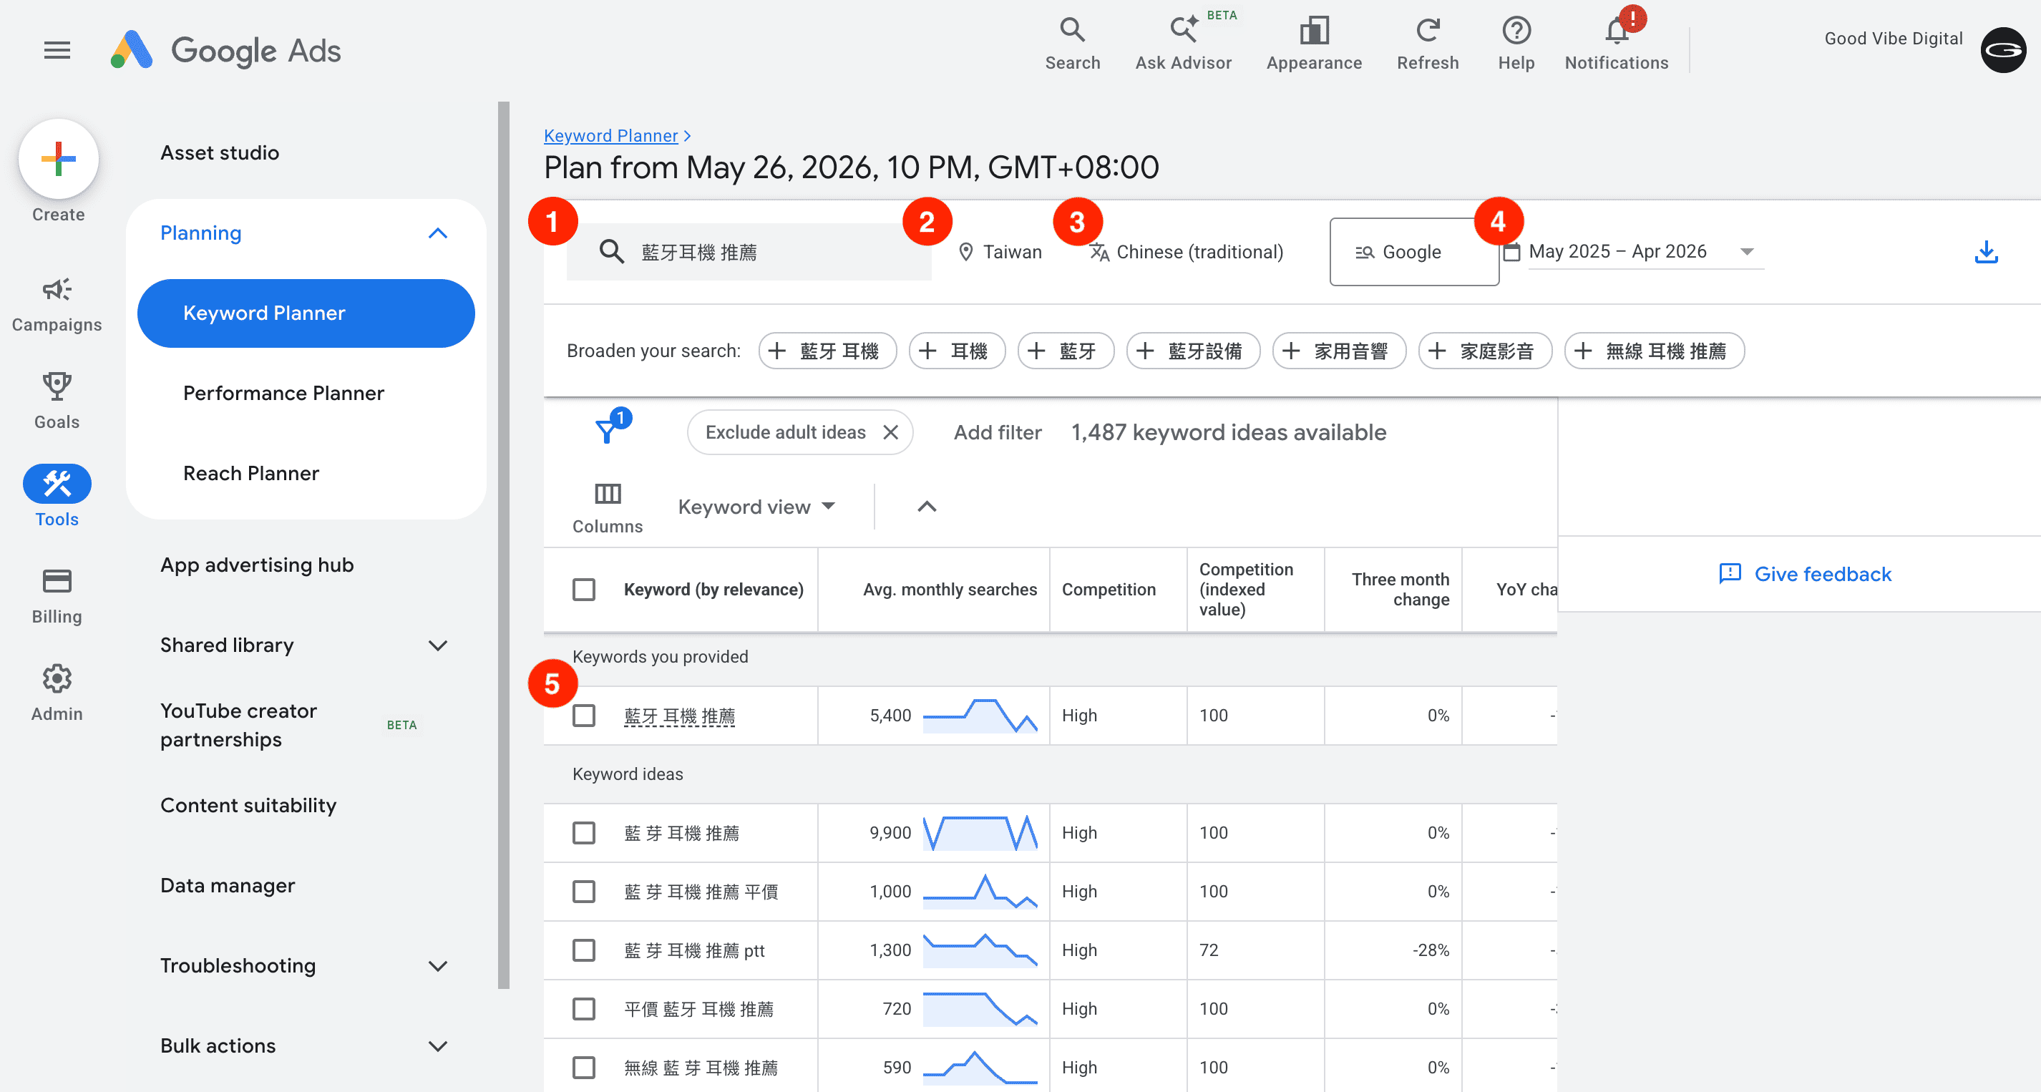Open Admin settings gear
The height and width of the screenshot is (1092, 2041).
[57, 693]
